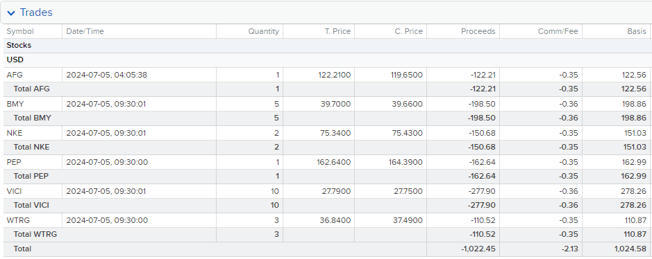Click total commission -2.13

click(569, 249)
